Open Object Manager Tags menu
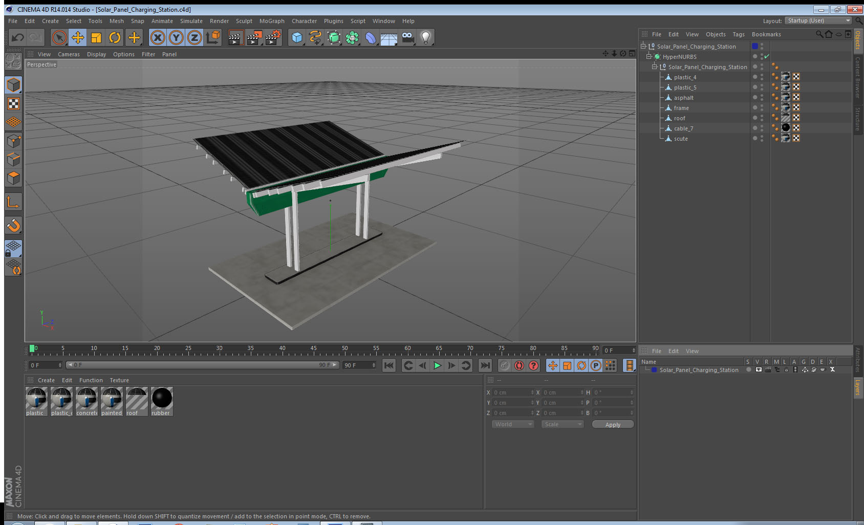 click(x=739, y=34)
